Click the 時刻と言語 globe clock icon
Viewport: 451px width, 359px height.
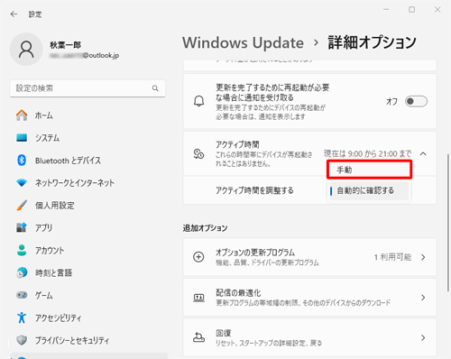[22, 272]
